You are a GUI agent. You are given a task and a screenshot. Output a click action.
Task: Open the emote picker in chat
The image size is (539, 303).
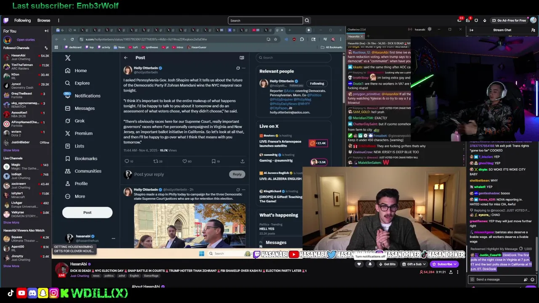[x=532, y=279]
